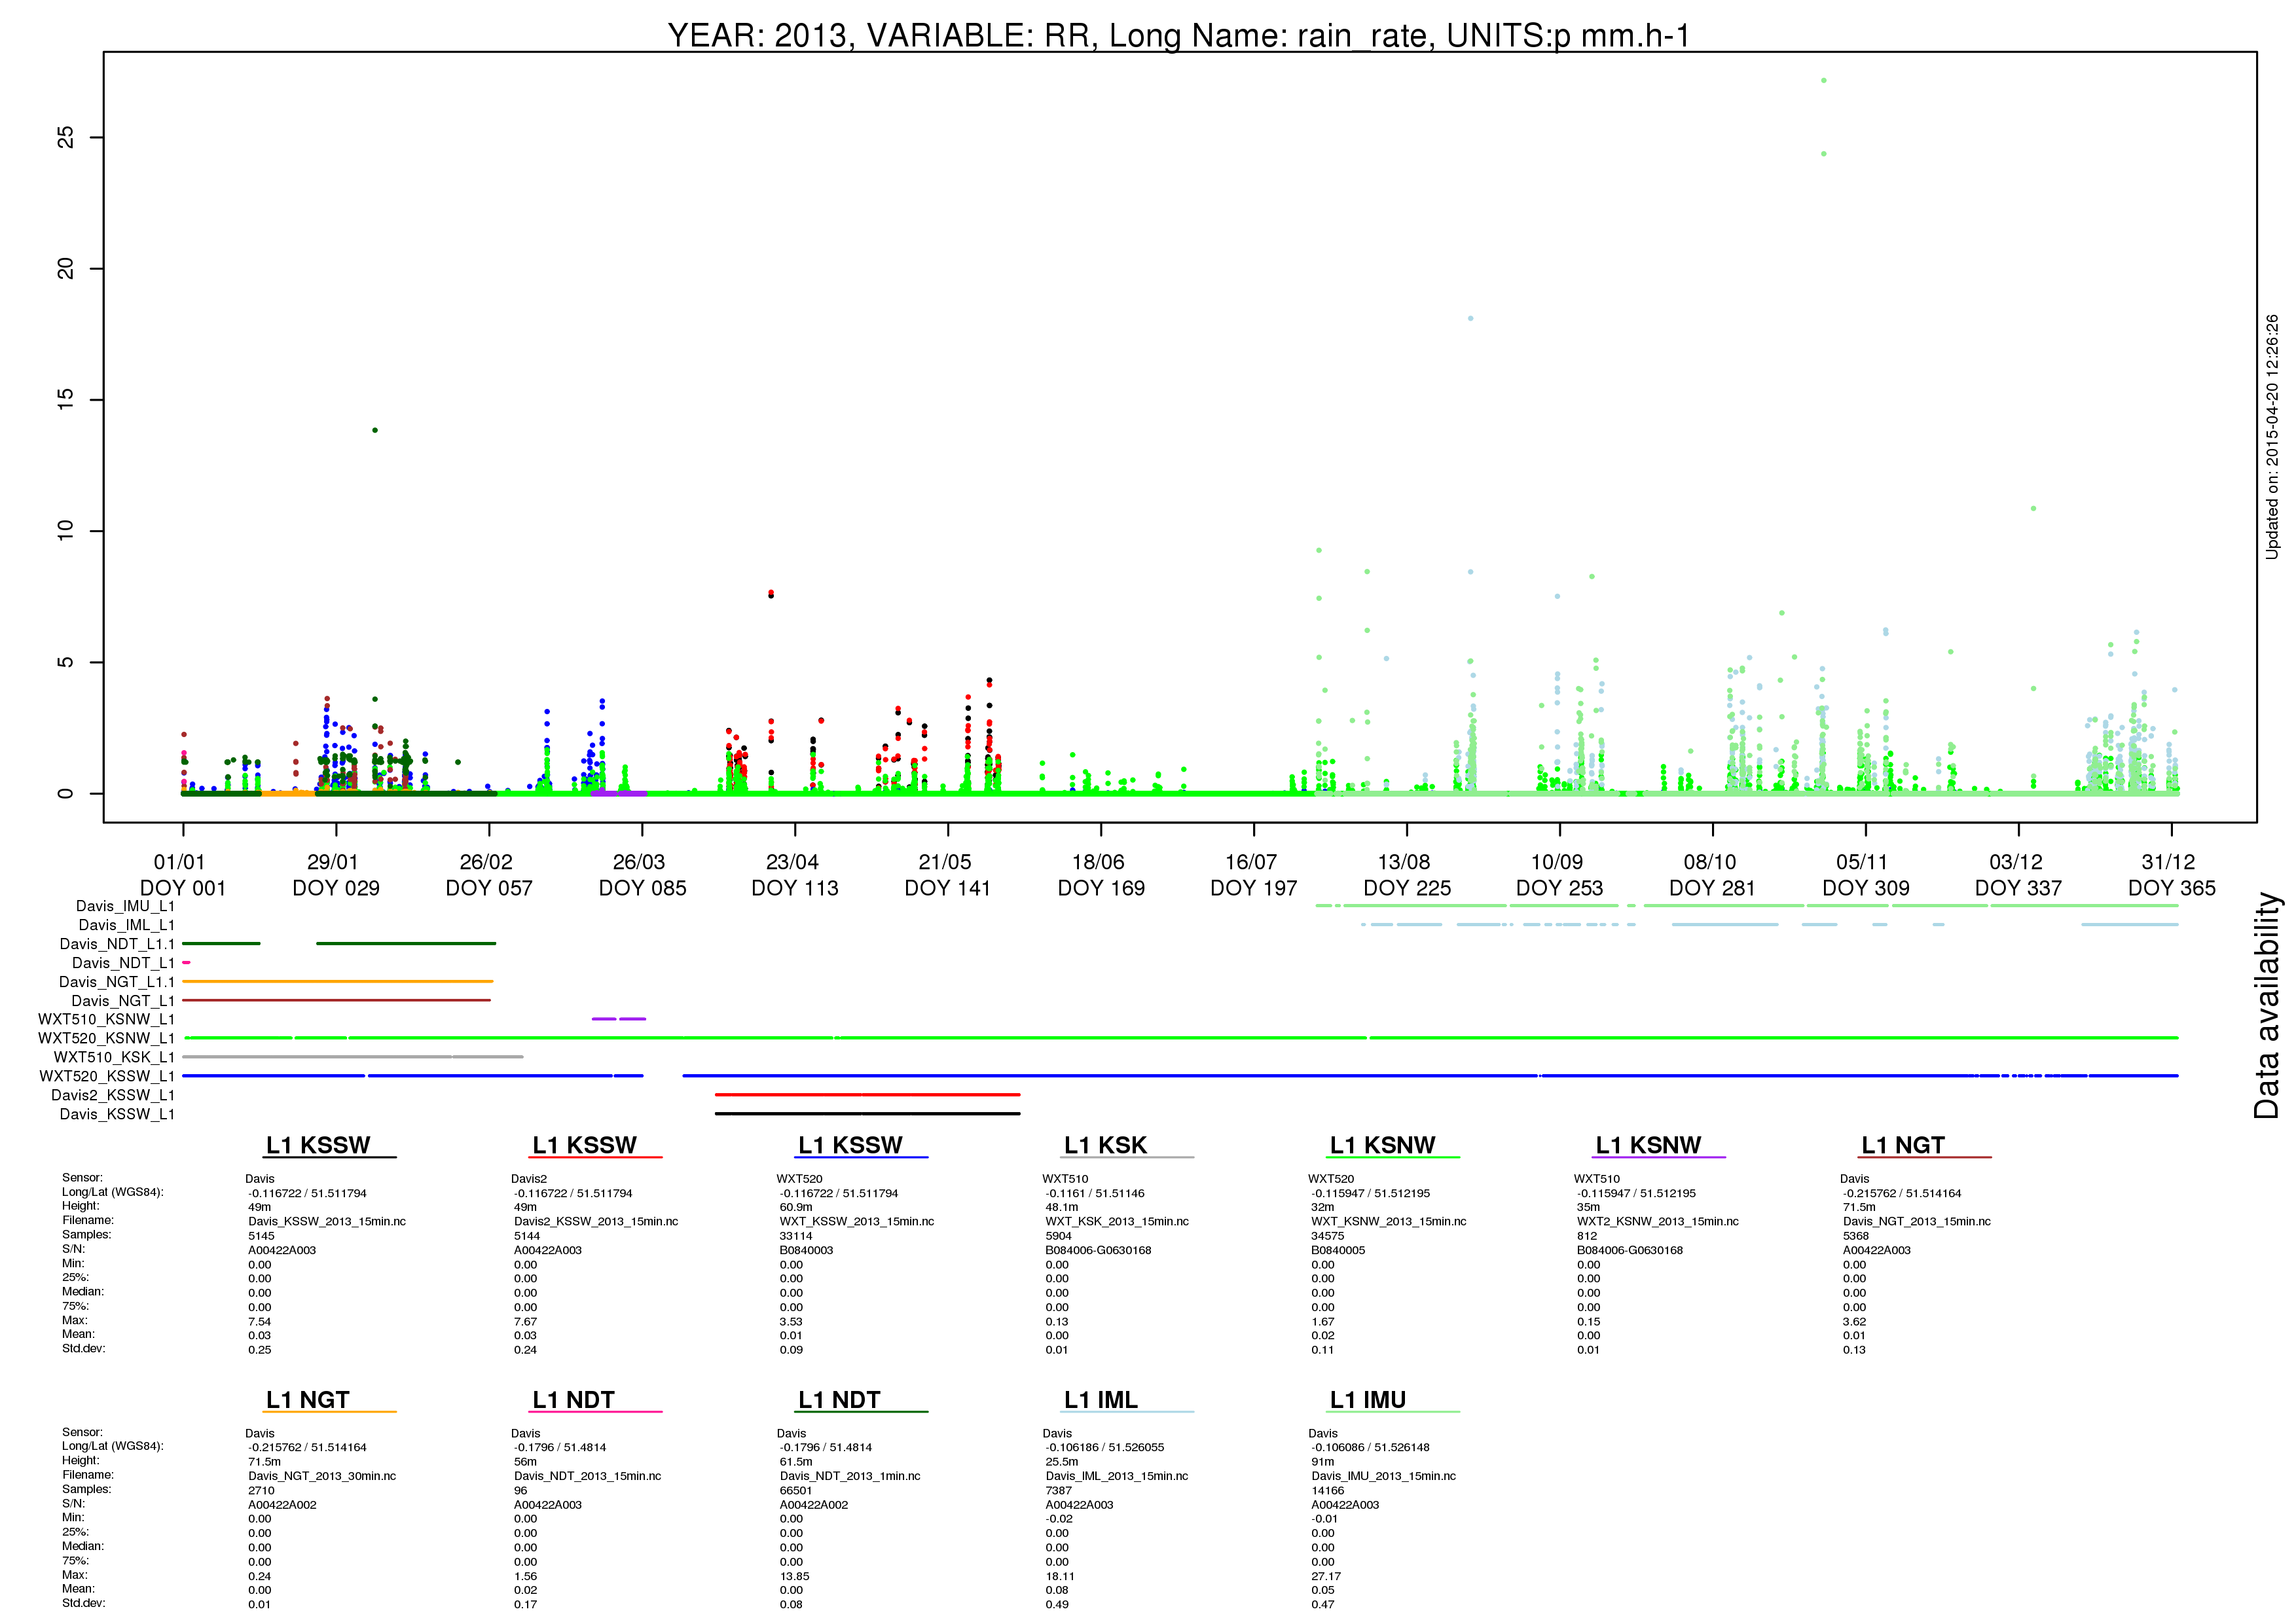
Task: Click the light blue line under 'L1 IML'
Action: point(1128,1412)
